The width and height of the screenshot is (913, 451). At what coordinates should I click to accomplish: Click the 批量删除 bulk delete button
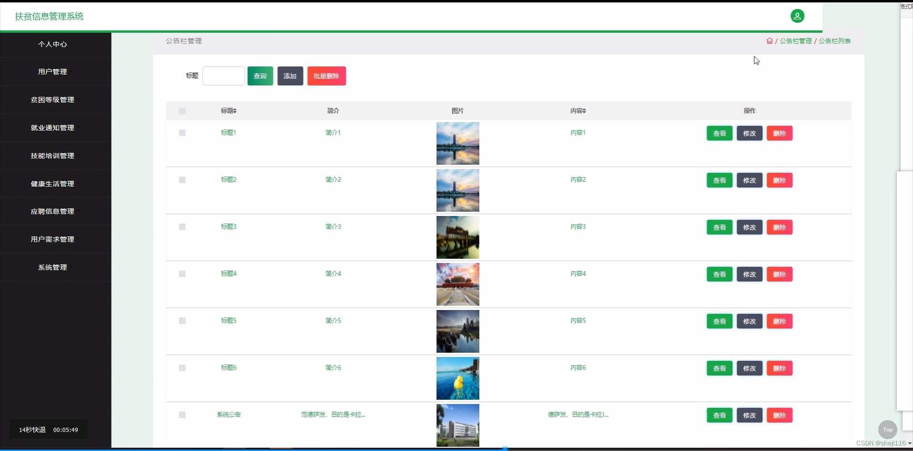[x=327, y=76]
